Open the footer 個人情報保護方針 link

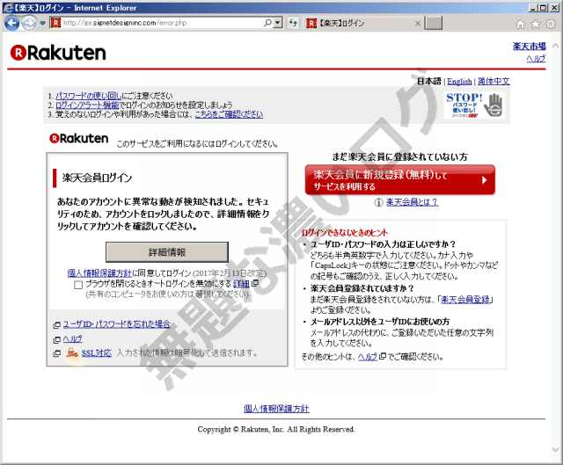(276, 409)
